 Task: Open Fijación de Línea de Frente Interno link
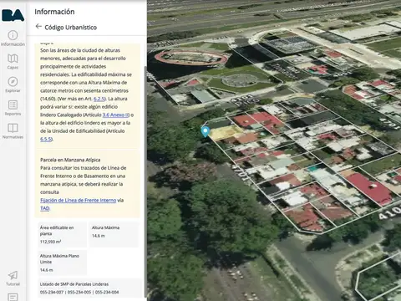79,200
